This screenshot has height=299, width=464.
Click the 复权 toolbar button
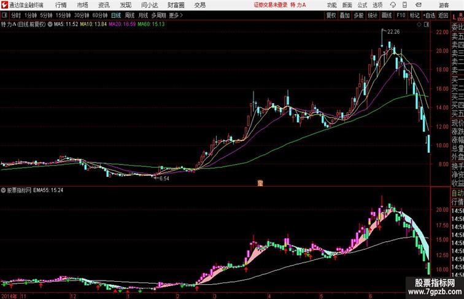tap(331, 15)
